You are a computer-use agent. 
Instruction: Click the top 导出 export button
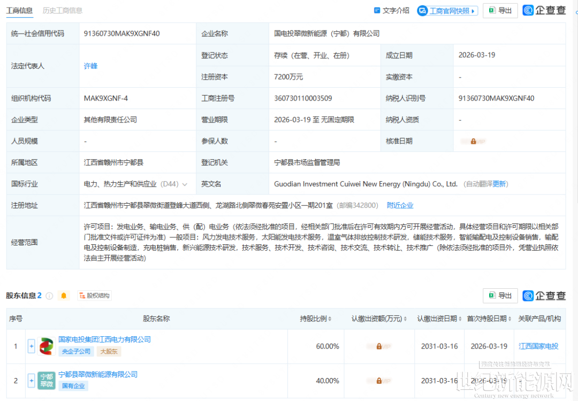point(500,11)
